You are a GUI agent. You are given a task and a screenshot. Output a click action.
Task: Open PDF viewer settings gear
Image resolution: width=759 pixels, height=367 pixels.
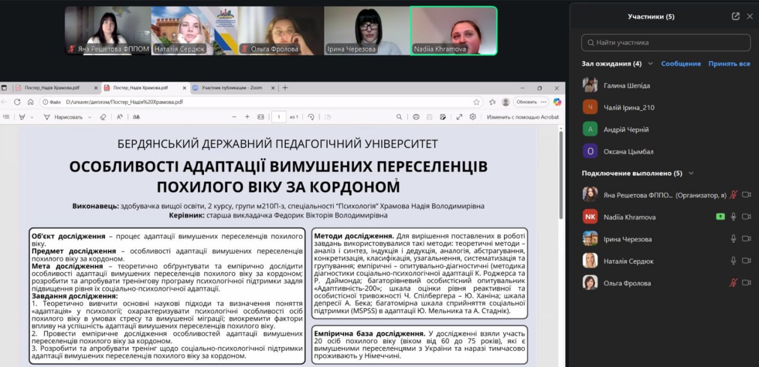tap(473, 117)
